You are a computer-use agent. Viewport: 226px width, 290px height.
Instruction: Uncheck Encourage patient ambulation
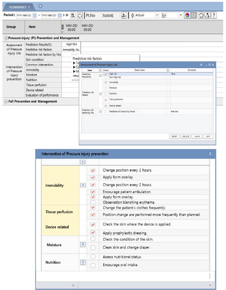93,192
